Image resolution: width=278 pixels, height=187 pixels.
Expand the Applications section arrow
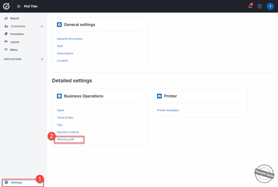[x=42, y=59]
